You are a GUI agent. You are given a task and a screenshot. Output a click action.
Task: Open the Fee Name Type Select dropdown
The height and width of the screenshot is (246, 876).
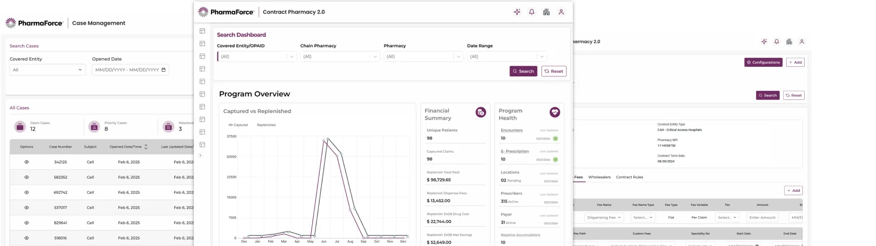click(643, 217)
